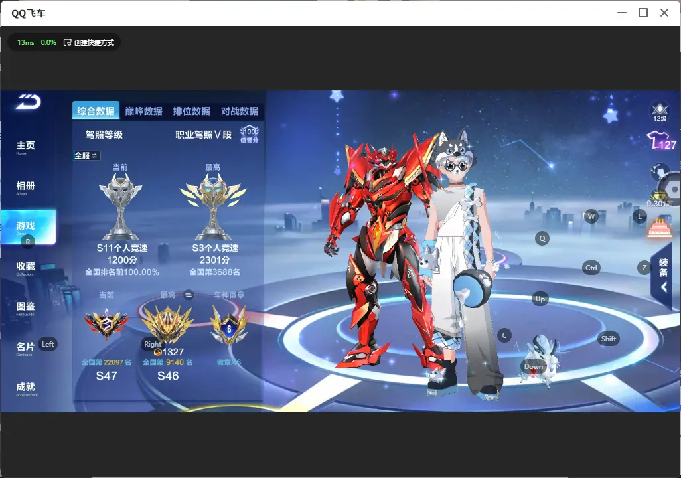This screenshot has width=681, height=478.
Task: Open the 相册 album section
Action: click(25, 188)
